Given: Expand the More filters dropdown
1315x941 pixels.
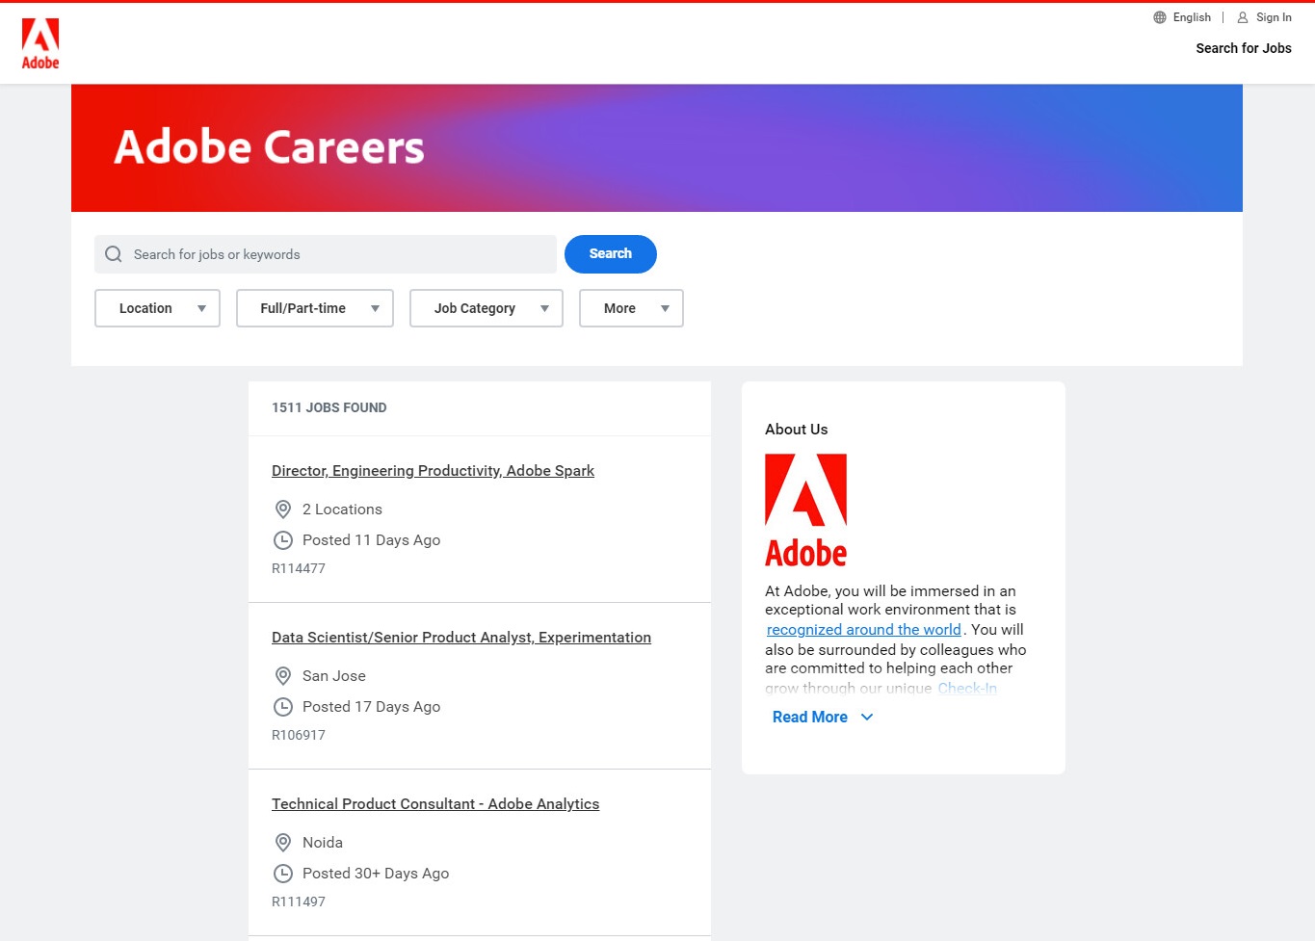Looking at the screenshot, I should 631,308.
